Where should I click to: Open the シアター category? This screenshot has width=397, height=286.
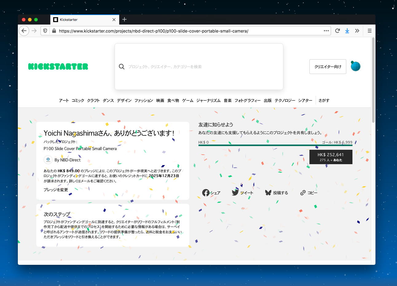click(305, 100)
